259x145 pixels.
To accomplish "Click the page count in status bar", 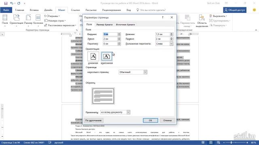I will coord(11,143).
